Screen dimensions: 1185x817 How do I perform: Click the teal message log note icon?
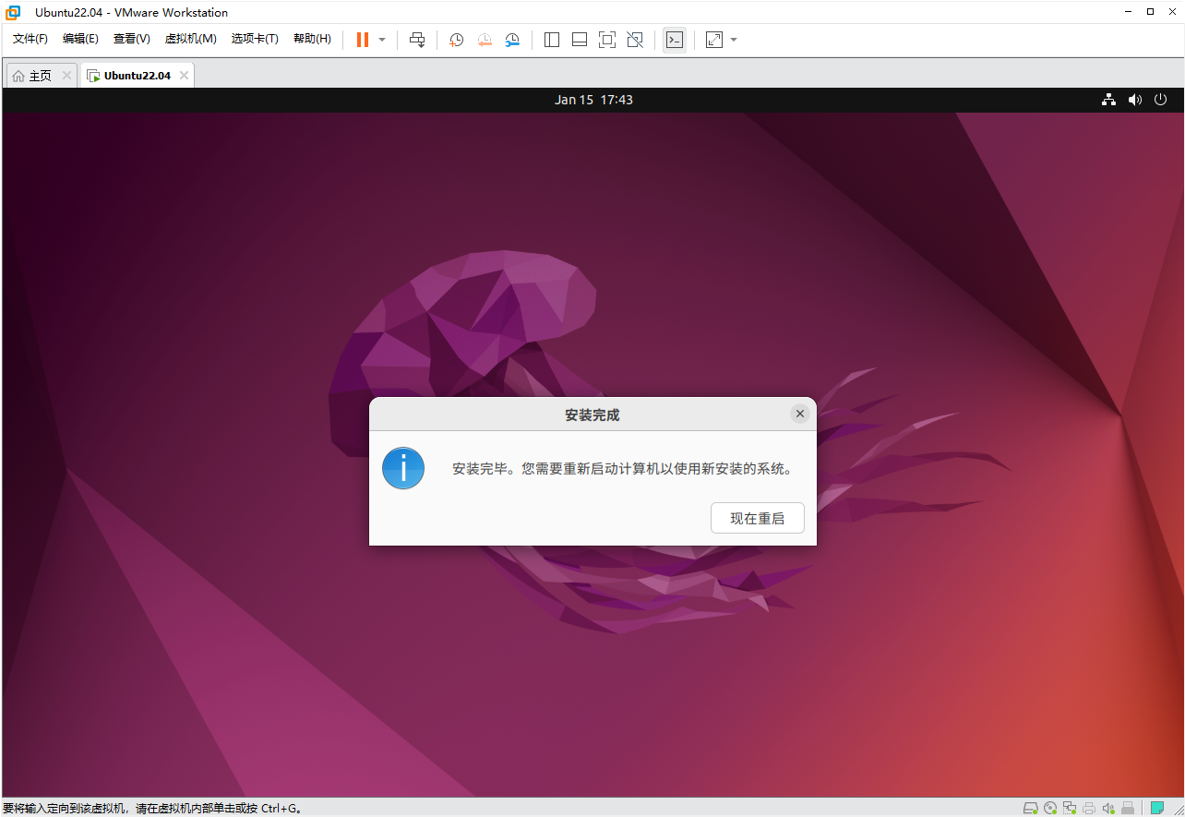[1157, 808]
